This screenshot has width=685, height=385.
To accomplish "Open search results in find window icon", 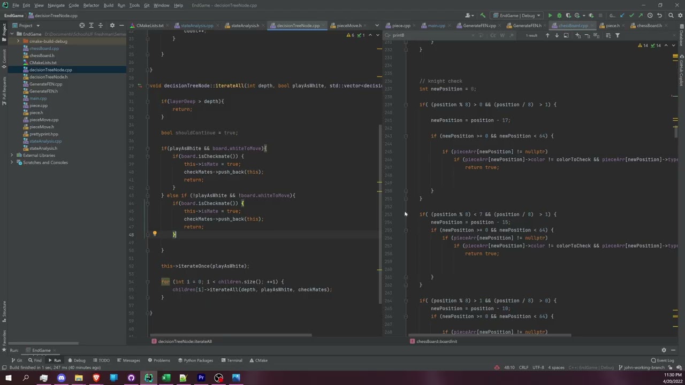I will point(566,35).
